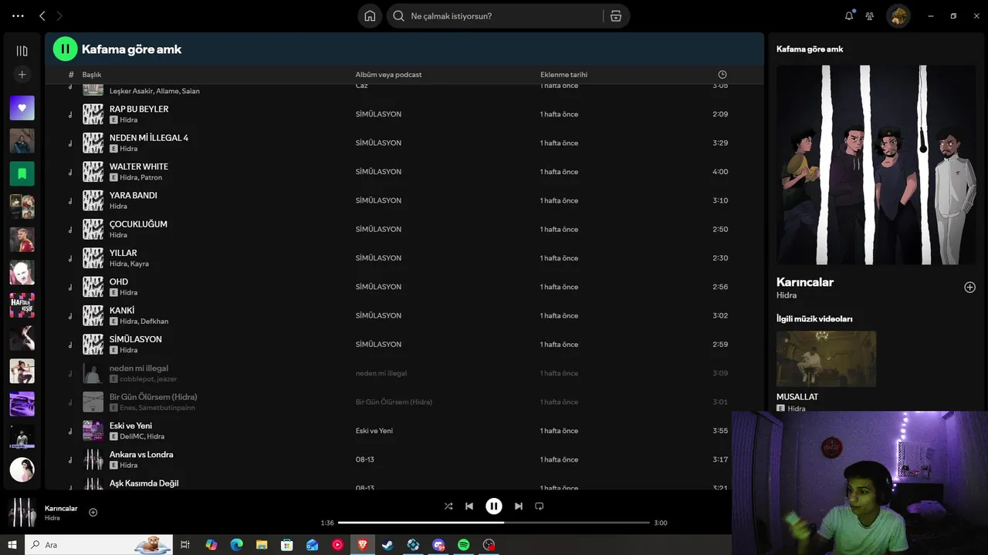The image size is (988, 555).
Task: Open Spotify taskbar icon
Action: tap(463, 545)
